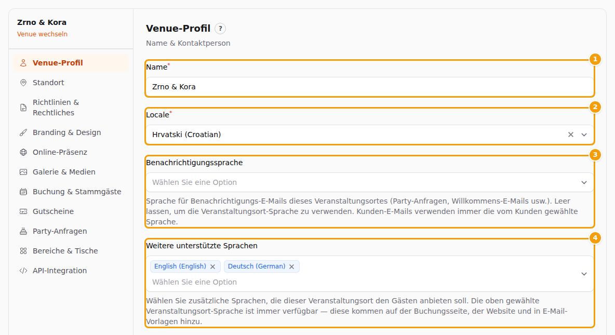Click the Benachrichtigungssprache field label
Screen dimensions: 615x335
[194, 163]
